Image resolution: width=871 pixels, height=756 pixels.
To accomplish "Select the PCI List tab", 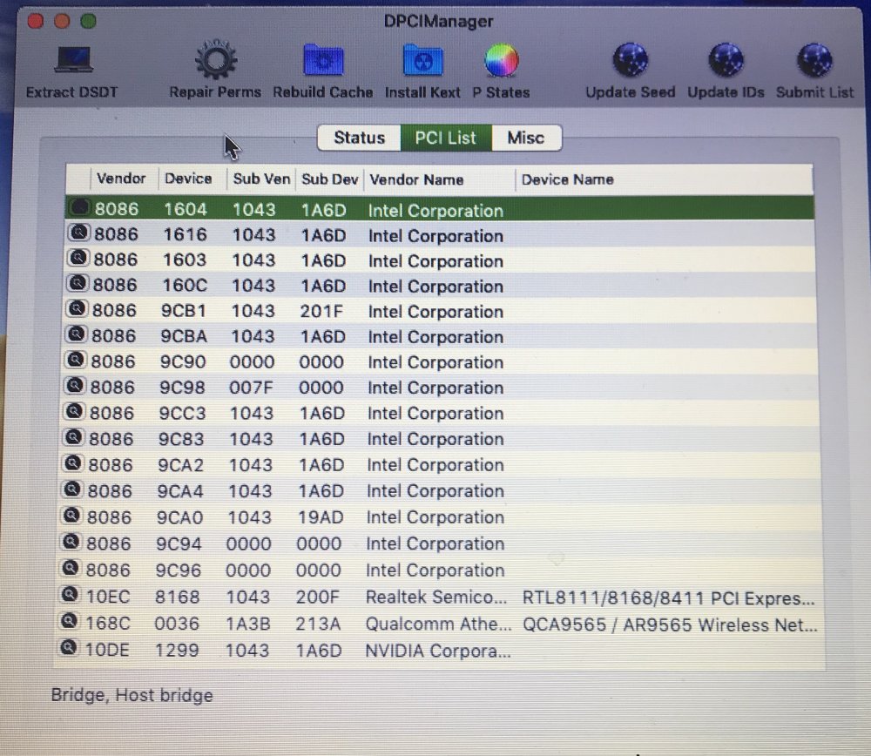I will click(446, 138).
